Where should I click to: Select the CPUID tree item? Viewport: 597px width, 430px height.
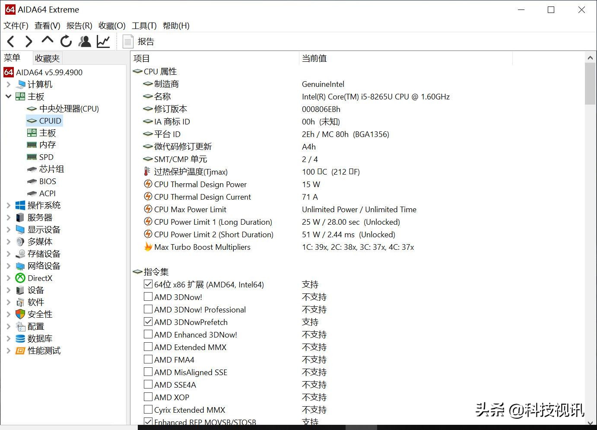pyautogui.click(x=44, y=121)
